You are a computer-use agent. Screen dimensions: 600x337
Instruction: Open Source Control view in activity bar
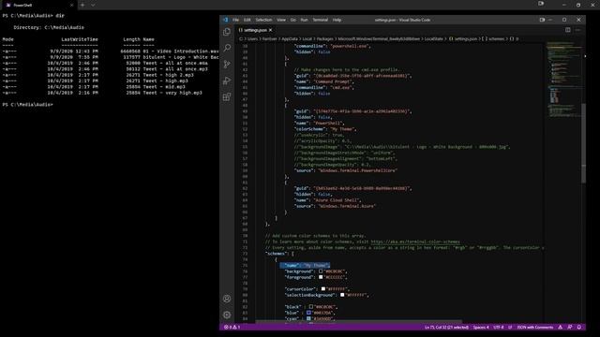pos(227,65)
